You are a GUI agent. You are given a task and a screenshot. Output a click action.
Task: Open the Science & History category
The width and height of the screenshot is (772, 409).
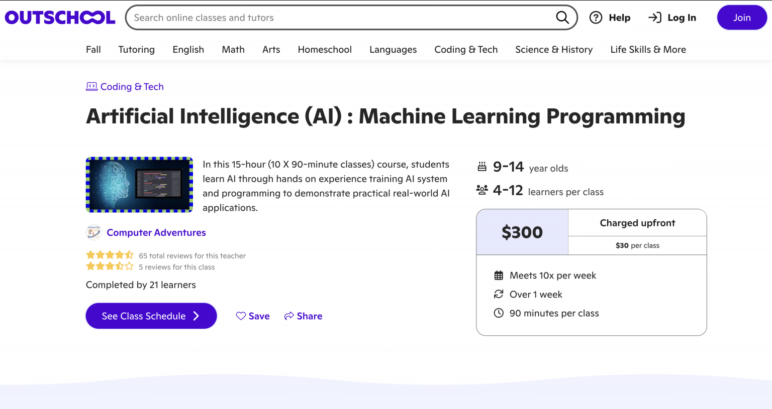tap(554, 49)
